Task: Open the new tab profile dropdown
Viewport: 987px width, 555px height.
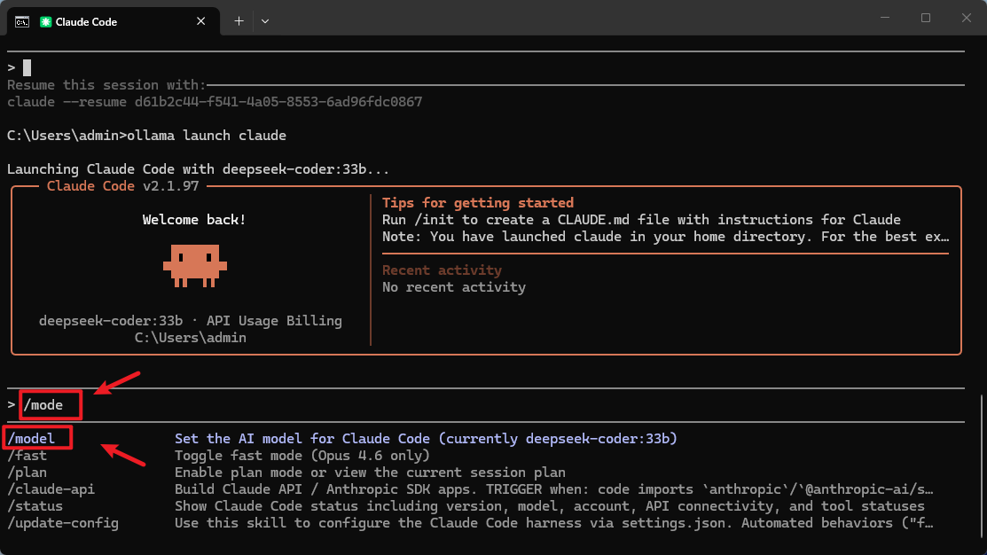Action: pos(265,21)
